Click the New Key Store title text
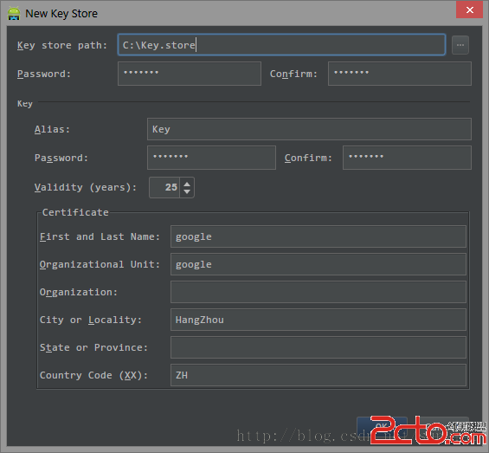This screenshot has height=453, width=489. coord(61,14)
